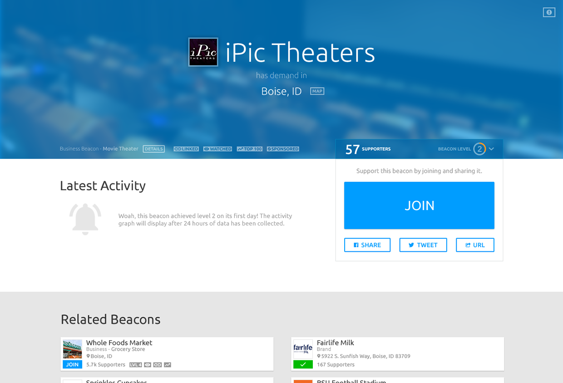Click the beacon level 2 circle indicator
563x383 pixels.
tap(479, 149)
